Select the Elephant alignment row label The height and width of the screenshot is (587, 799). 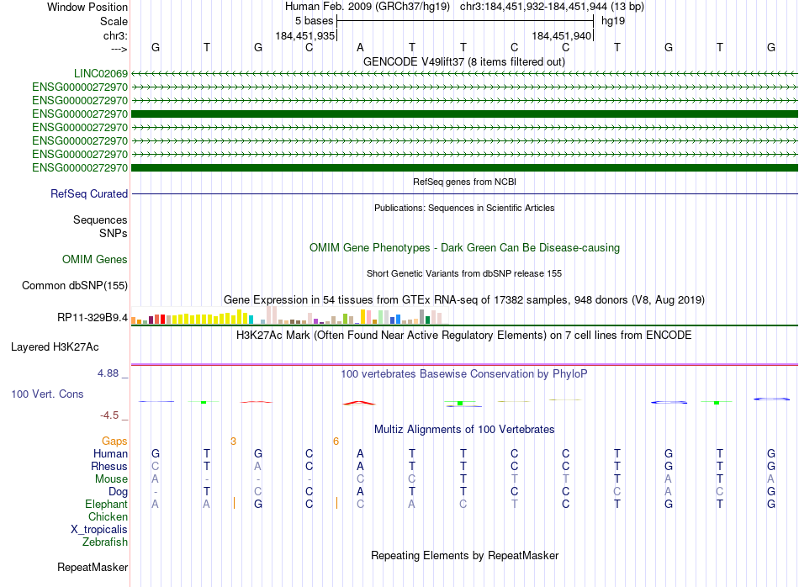tap(107, 504)
